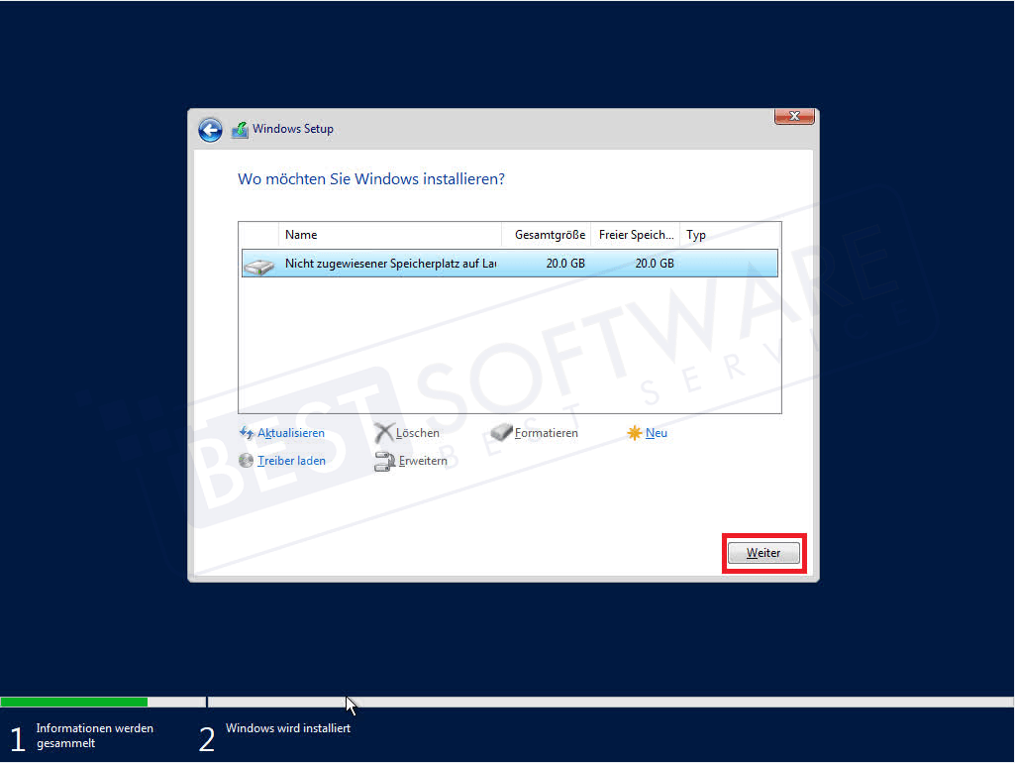Click the green installation progress bar

(x=74, y=702)
